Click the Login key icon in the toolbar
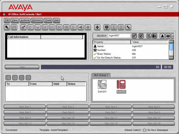Viewport: 179px width, 134px height. [7, 27]
